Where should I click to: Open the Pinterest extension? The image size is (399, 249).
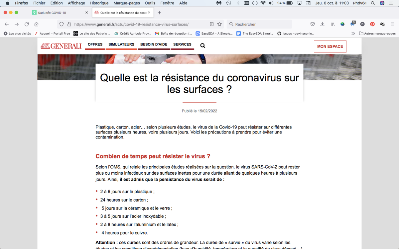372,24
